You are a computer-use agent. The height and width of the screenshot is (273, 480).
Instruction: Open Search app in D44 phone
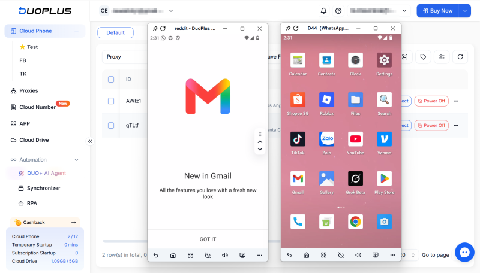pyautogui.click(x=384, y=100)
